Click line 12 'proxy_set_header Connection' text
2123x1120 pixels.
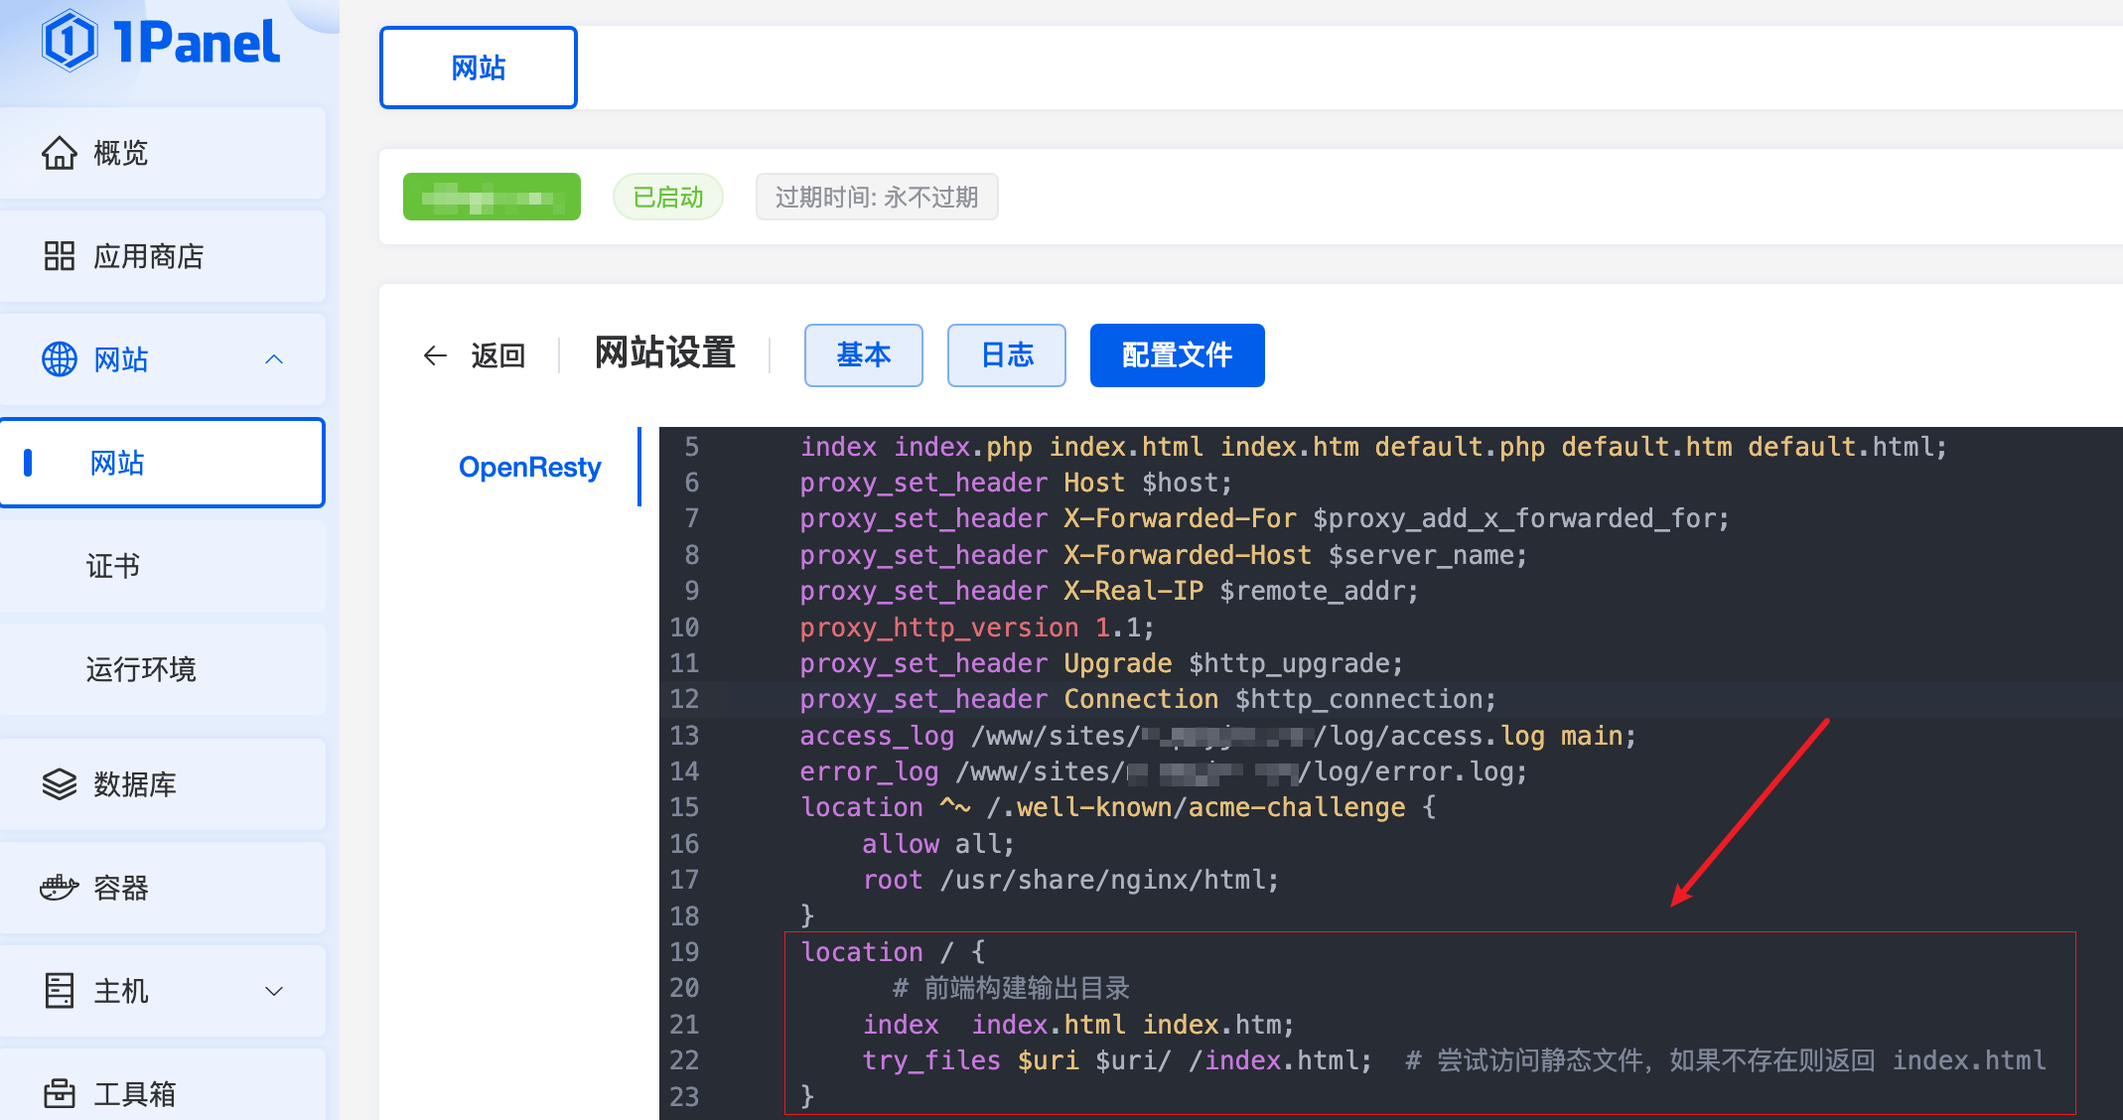coord(1148,699)
